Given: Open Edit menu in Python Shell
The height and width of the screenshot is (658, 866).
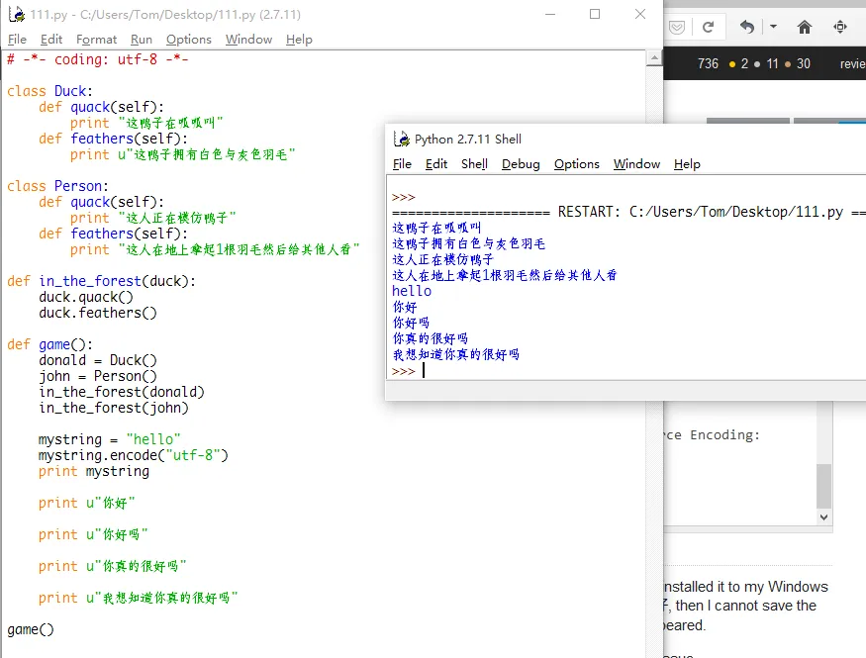Looking at the screenshot, I should [436, 164].
